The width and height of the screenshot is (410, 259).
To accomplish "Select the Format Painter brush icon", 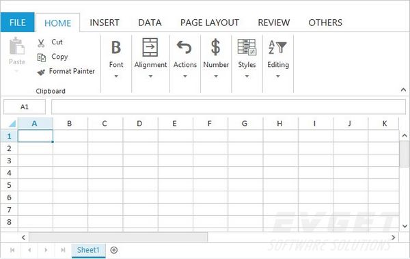I will click(41, 72).
